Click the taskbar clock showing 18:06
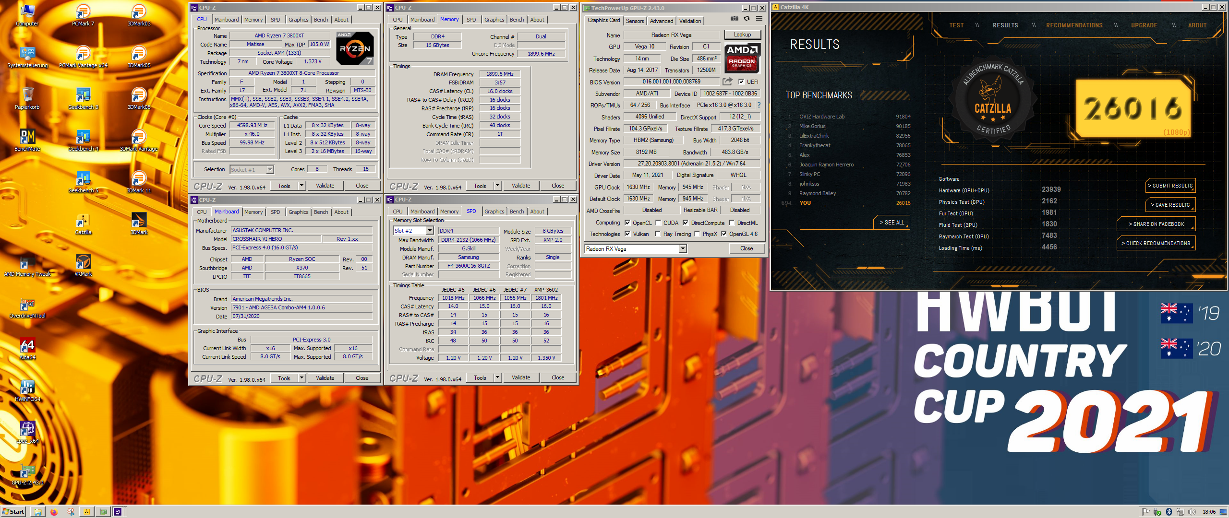Screen dimensions: 1229x518 1209,512
